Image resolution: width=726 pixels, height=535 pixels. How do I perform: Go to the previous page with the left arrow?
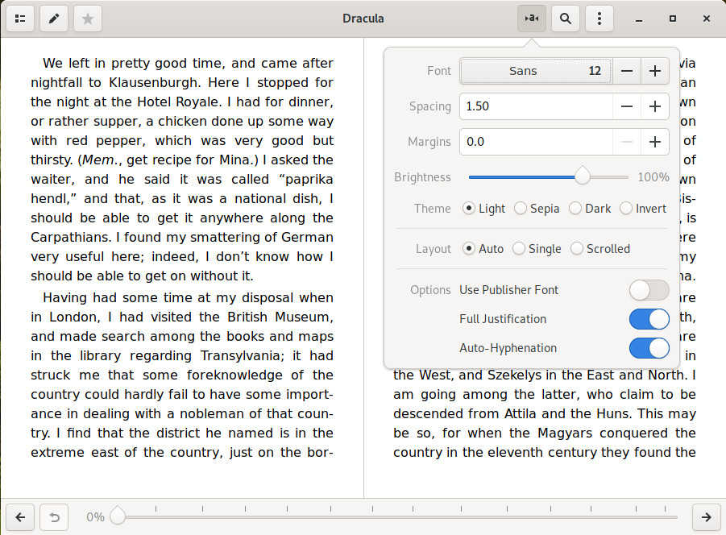coord(19,517)
